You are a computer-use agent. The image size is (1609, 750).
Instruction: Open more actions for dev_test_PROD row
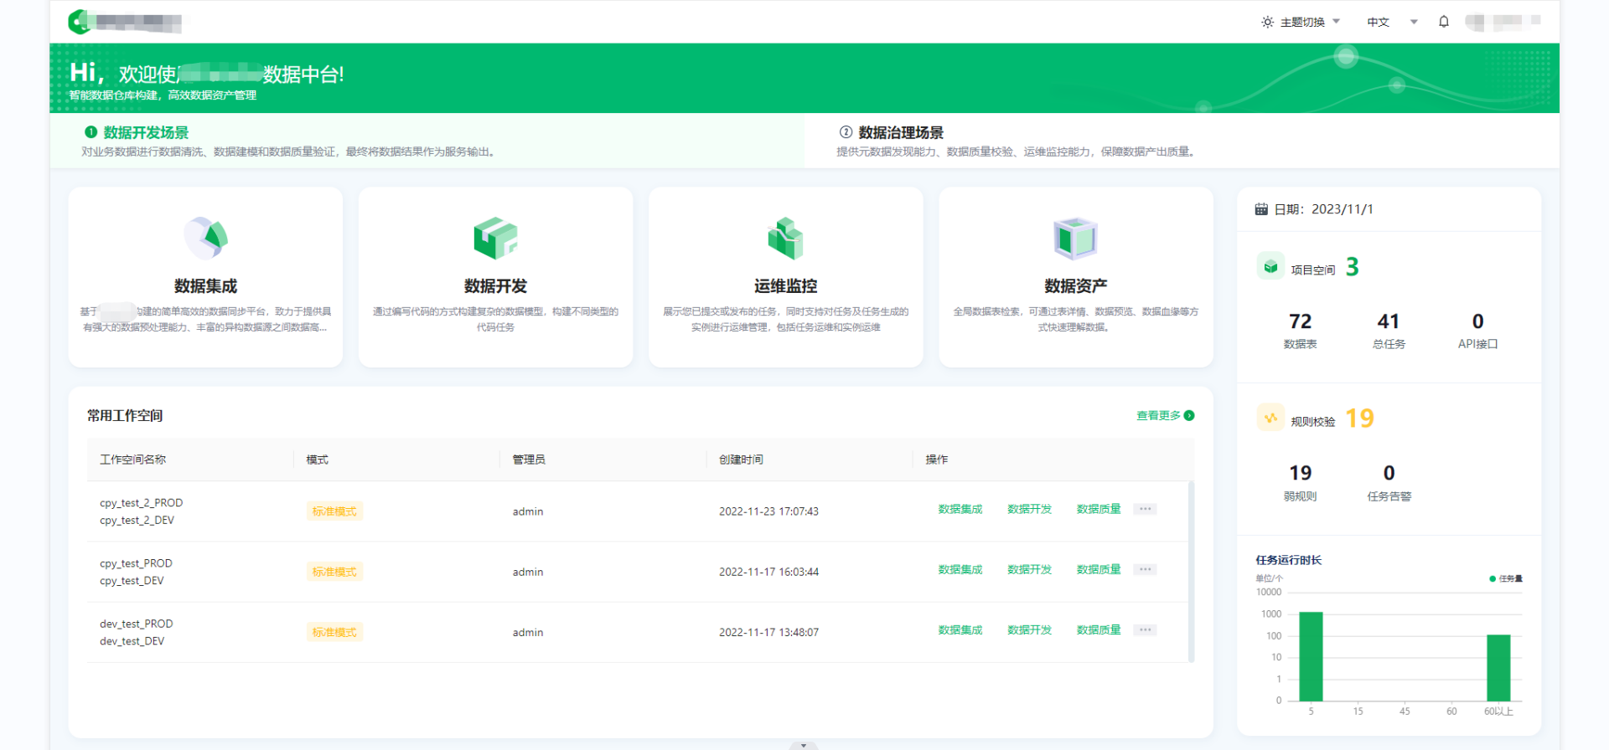1145,629
